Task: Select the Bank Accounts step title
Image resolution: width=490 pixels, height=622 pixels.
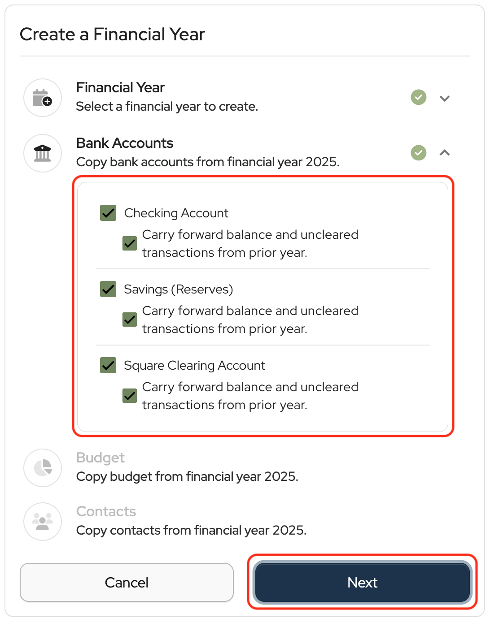Action: [x=125, y=143]
